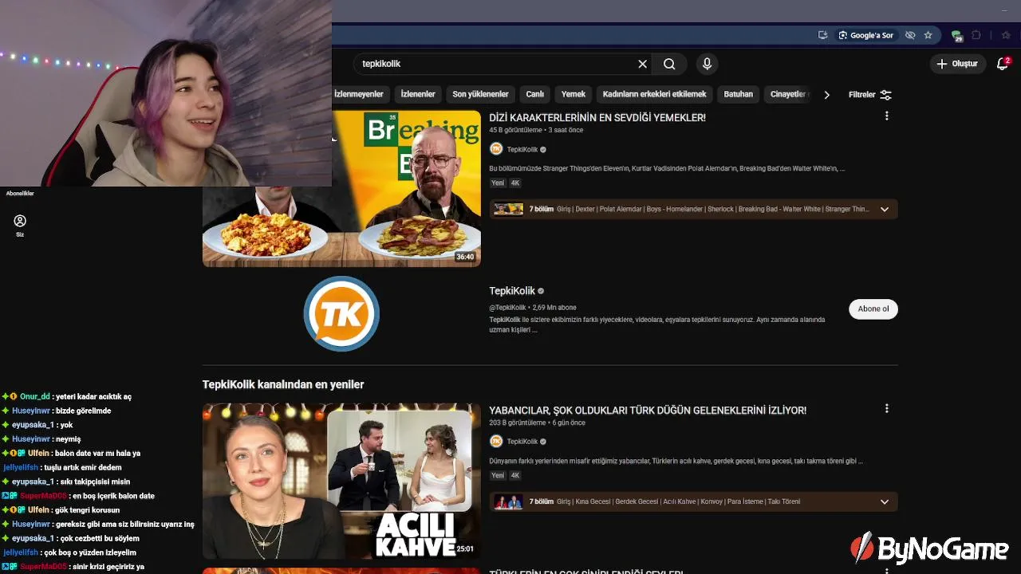
Task: Click chat message 'sinir krizi geçiririz ya'
Action: coord(108,567)
